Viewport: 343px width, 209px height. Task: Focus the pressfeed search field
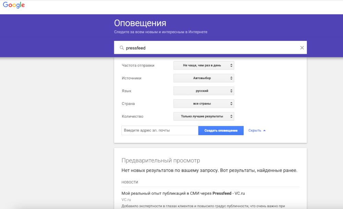(210, 47)
